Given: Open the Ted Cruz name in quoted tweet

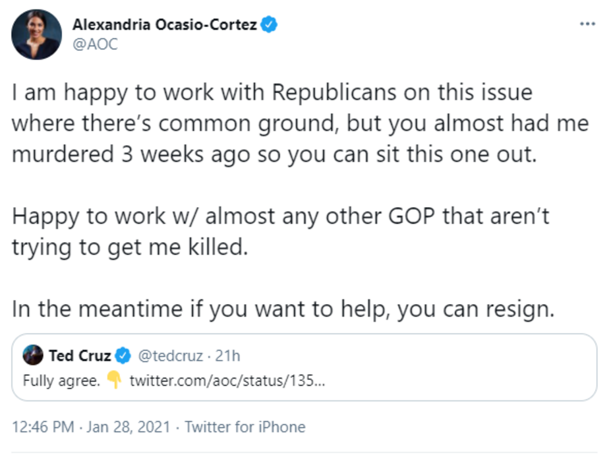Looking at the screenshot, I should point(80,357).
